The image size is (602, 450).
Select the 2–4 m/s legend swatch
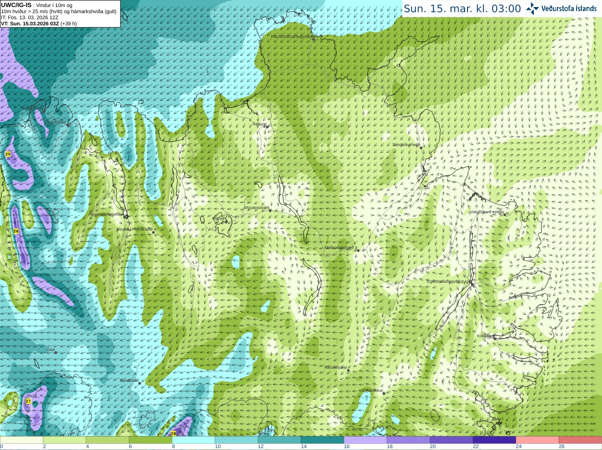click(x=64, y=440)
